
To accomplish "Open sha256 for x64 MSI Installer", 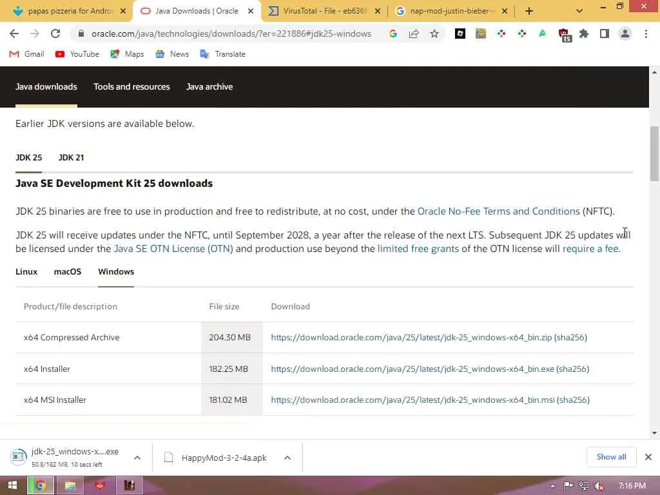I will [573, 400].
